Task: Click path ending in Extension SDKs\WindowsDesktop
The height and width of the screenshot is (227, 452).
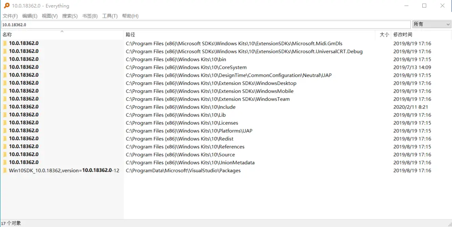Action: (211, 83)
